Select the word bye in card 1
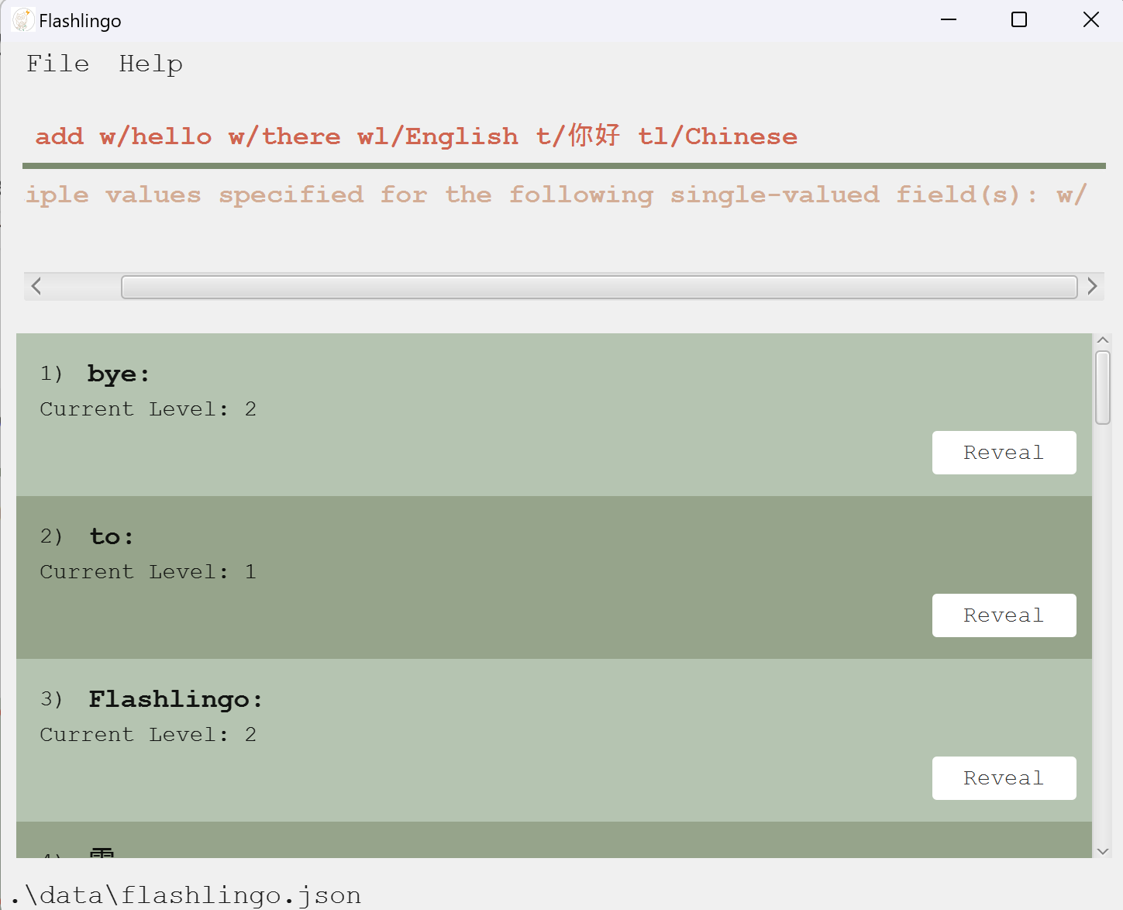1123x910 pixels. pyautogui.click(x=119, y=374)
